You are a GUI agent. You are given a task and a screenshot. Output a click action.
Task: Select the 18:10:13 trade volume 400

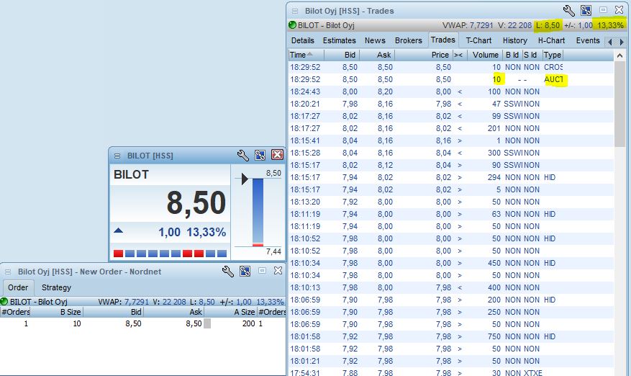point(450,287)
